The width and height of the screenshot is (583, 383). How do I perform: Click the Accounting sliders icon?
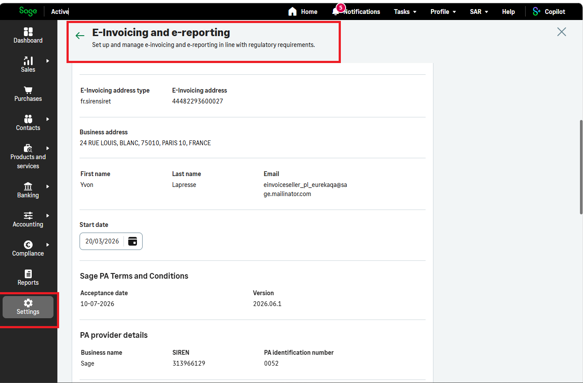pos(28,216)
